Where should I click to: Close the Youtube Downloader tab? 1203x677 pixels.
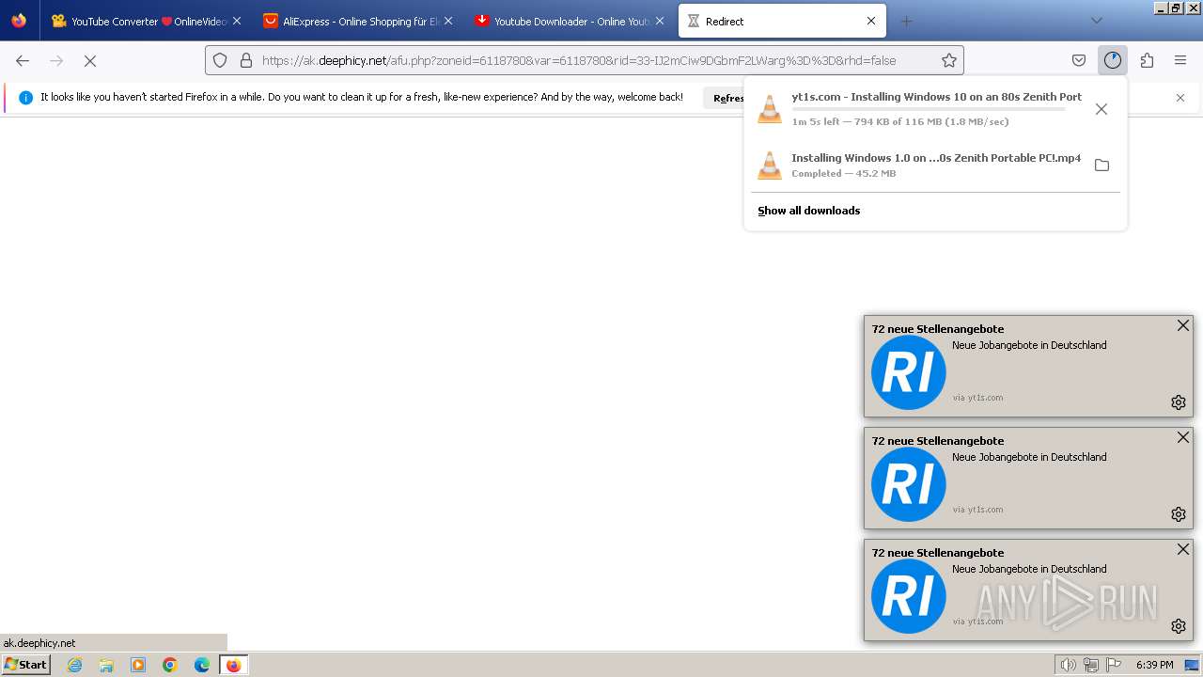pos(660,21)
